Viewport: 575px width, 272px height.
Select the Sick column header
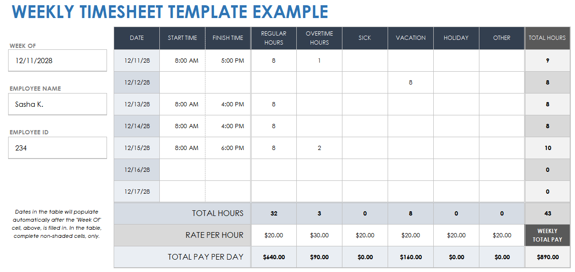tap(365, 38)
